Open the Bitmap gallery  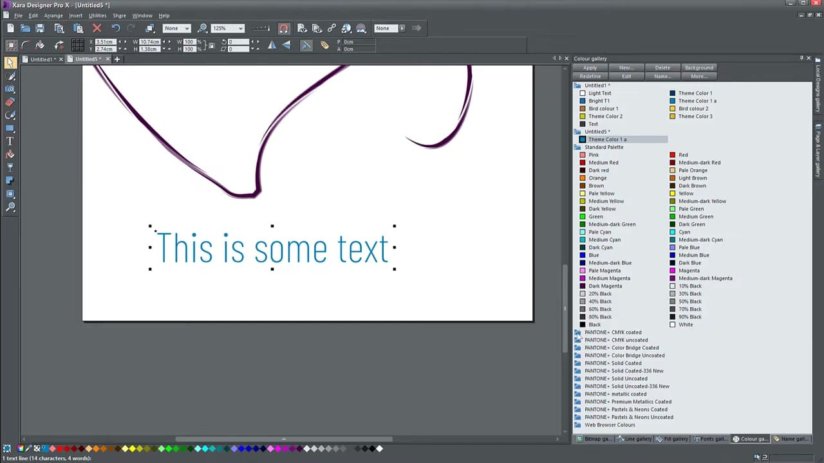(x=595, y=439)
